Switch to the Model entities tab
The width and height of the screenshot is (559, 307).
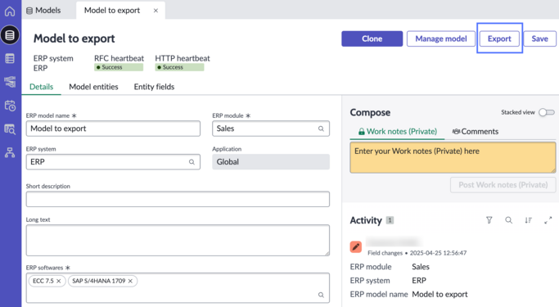click(x=93, y=87)
